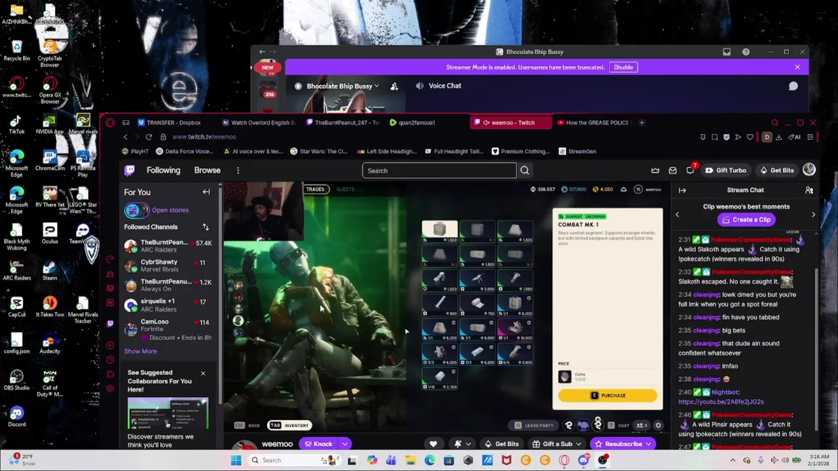Open File Explorer from taskbar
The image size is (838, 471).
point(410,461)
